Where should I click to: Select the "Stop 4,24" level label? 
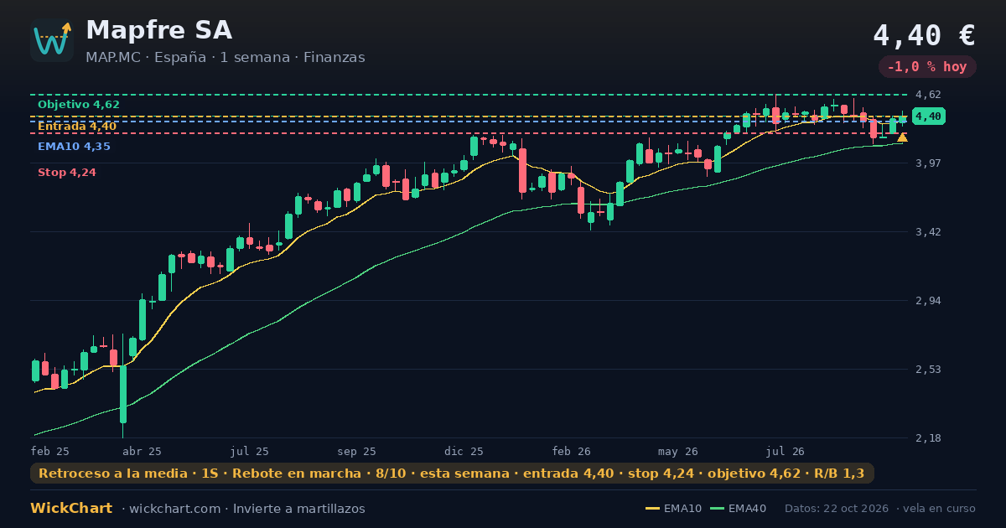coord(67,173)
